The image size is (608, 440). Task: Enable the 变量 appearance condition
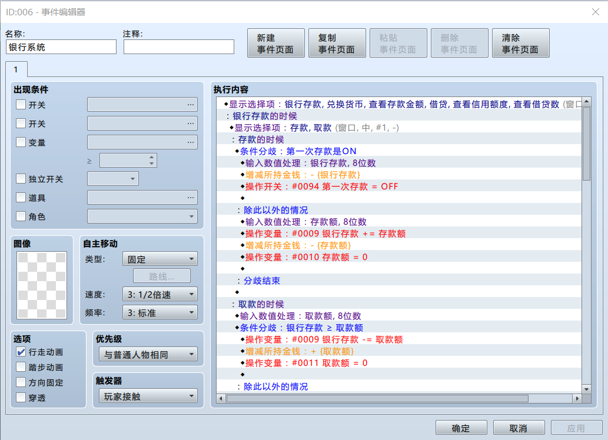[x=21, y=142]
